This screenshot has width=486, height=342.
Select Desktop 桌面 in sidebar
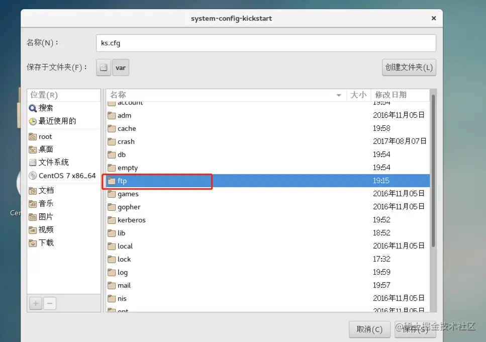coord(63,149)
